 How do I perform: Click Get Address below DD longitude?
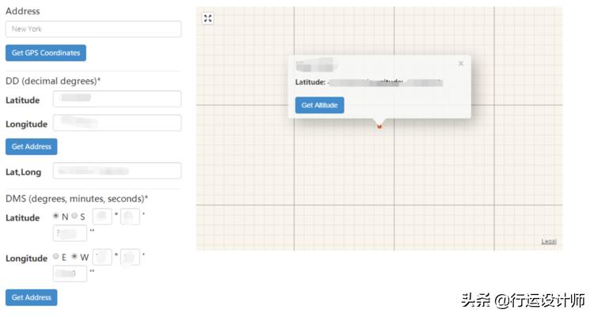pos(32,146)
